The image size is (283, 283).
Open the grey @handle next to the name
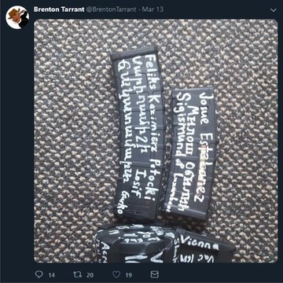point(112,9)
